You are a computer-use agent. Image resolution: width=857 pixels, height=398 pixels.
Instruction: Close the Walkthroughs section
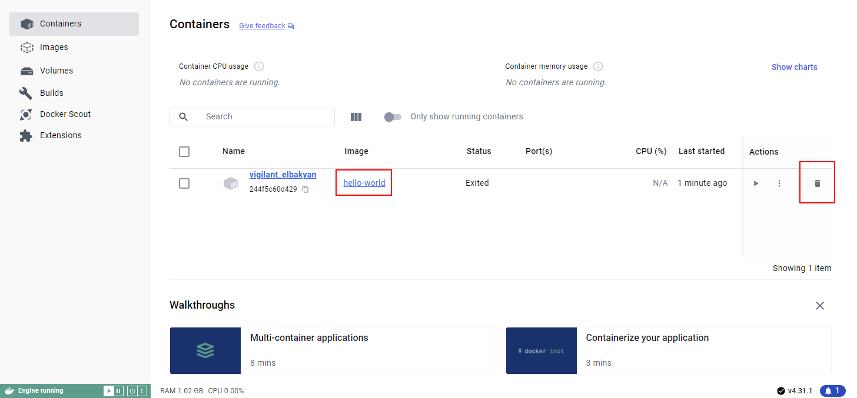(x=820, y=306)
